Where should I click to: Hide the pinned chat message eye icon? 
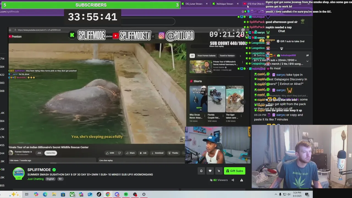coord(307,56)
